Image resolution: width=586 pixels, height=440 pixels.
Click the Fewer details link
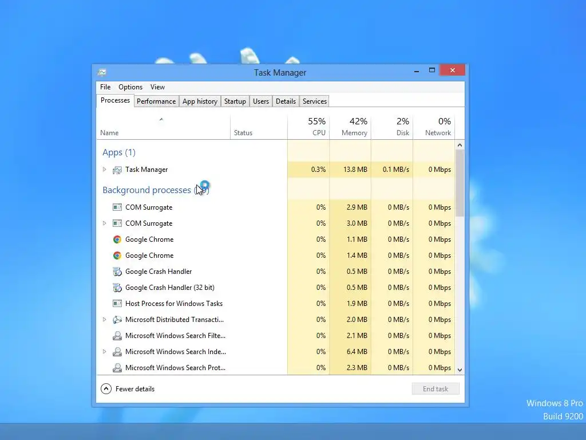pos(135,389)
